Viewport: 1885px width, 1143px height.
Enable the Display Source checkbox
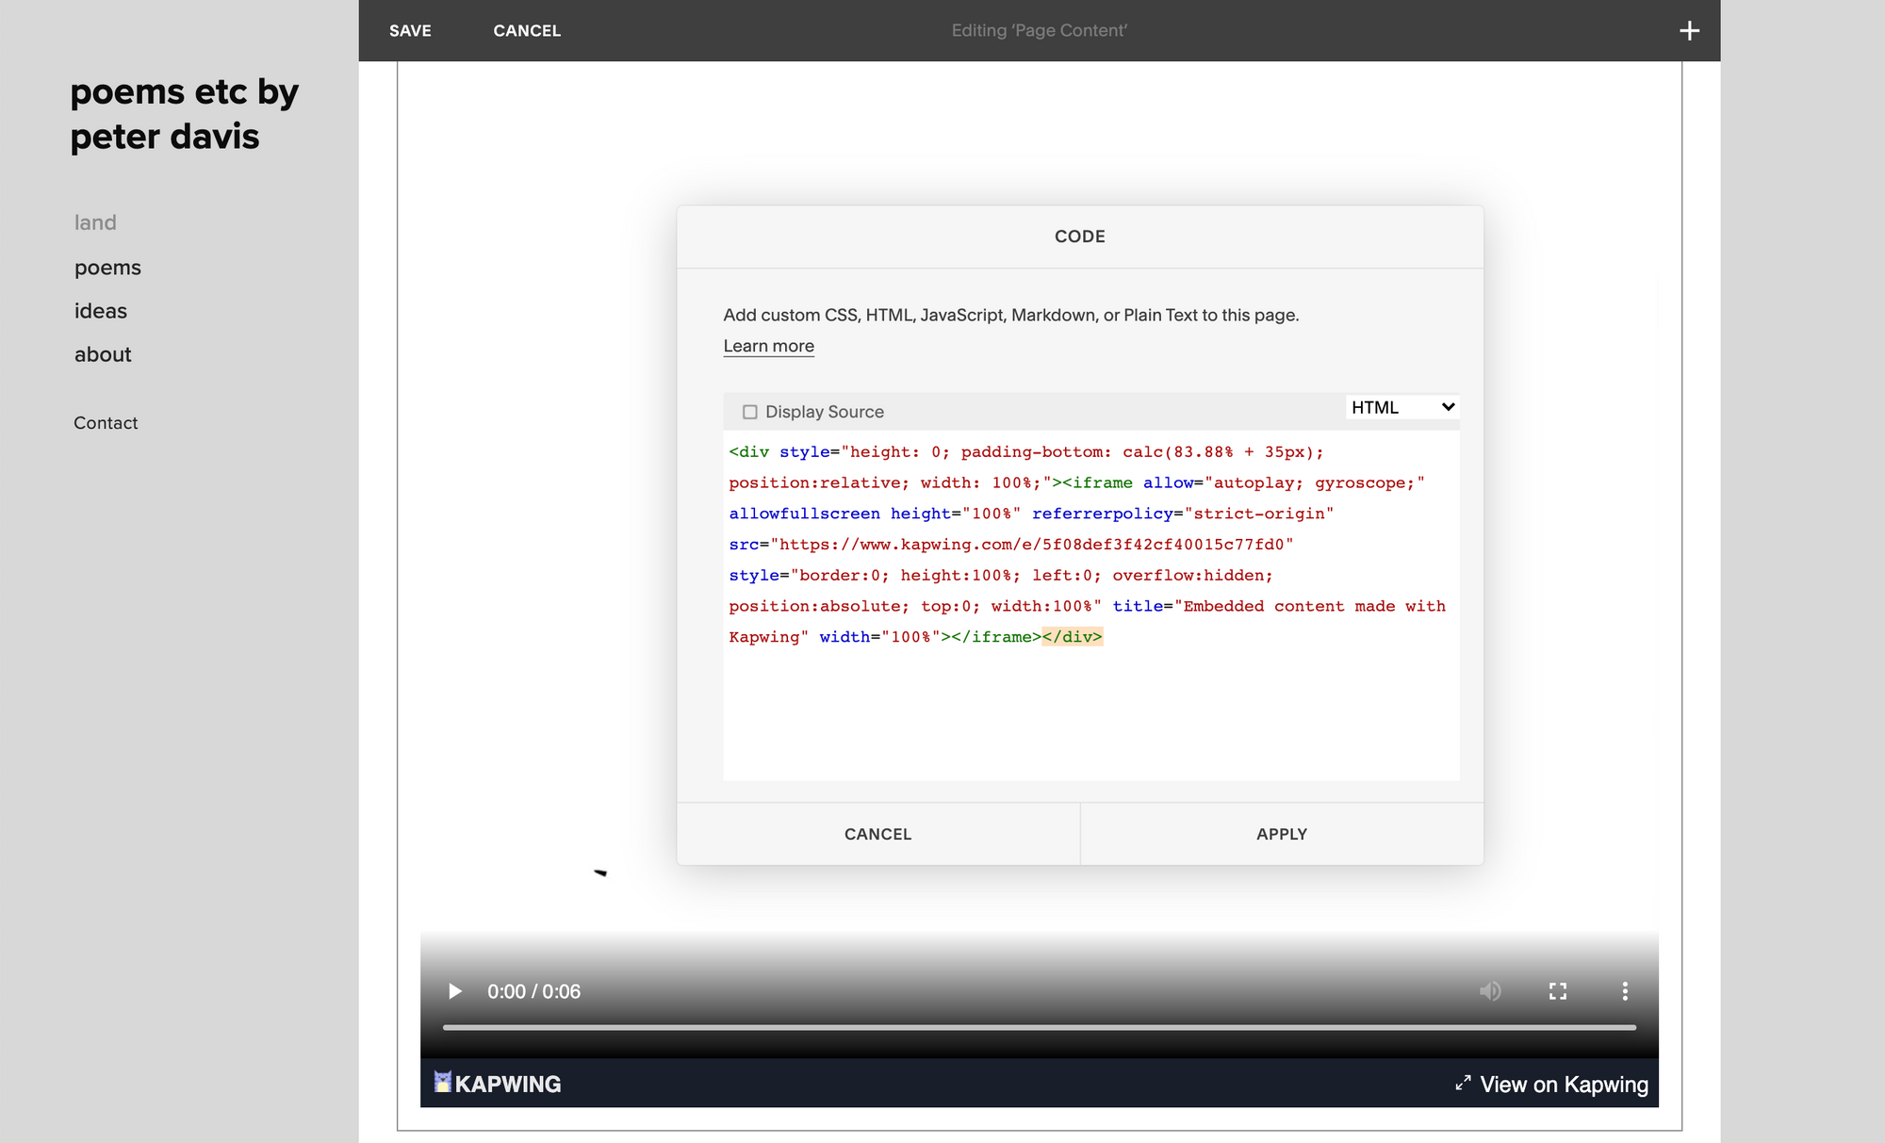tap(750, 412)
